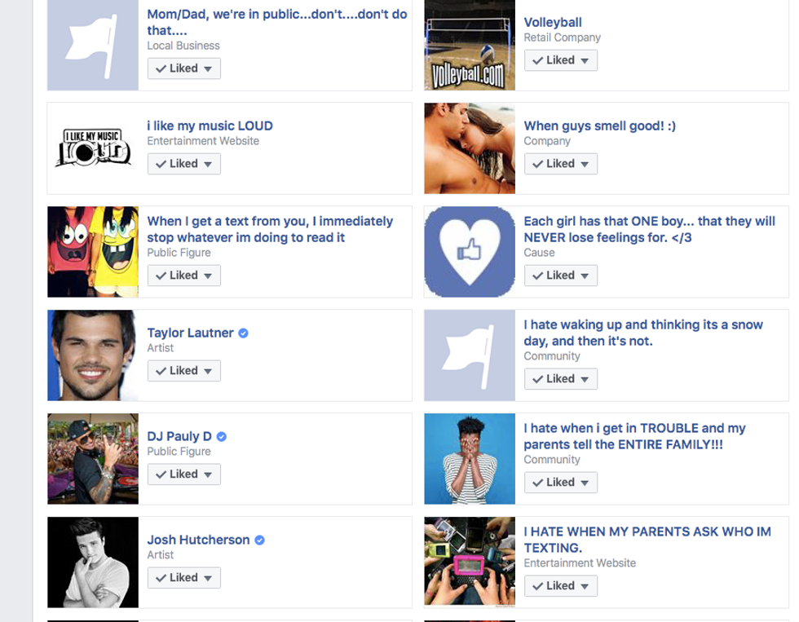Open Liked dropdown arrow under i like my music LOUD
This screenshot has width=799, height=622.
pos(208,165)
